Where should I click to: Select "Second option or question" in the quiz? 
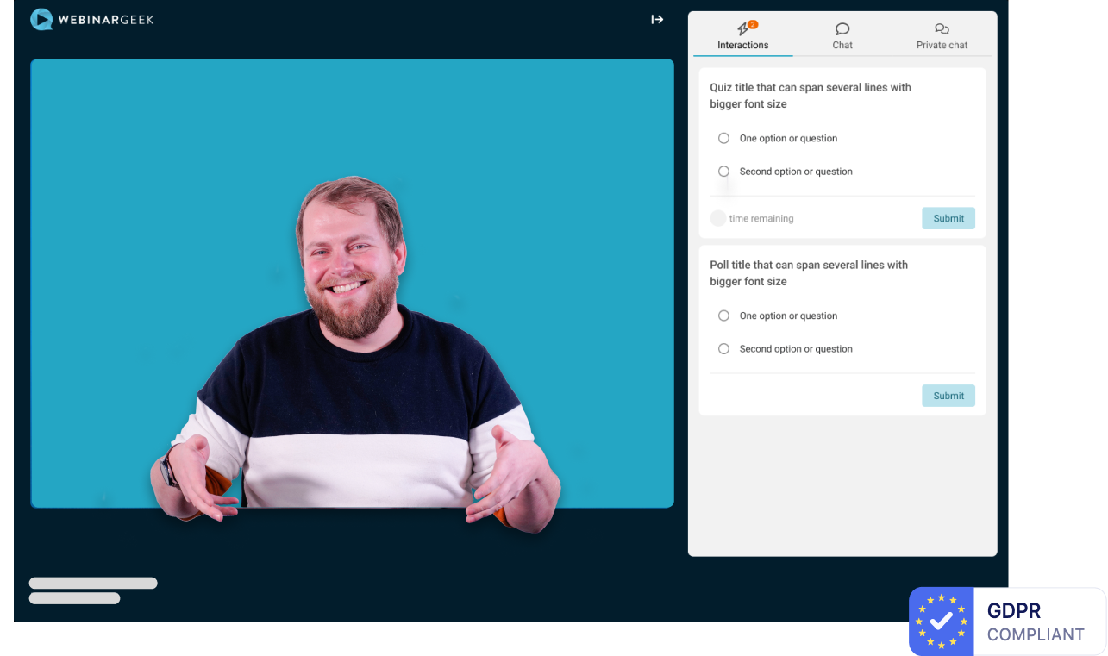[723, 172]
